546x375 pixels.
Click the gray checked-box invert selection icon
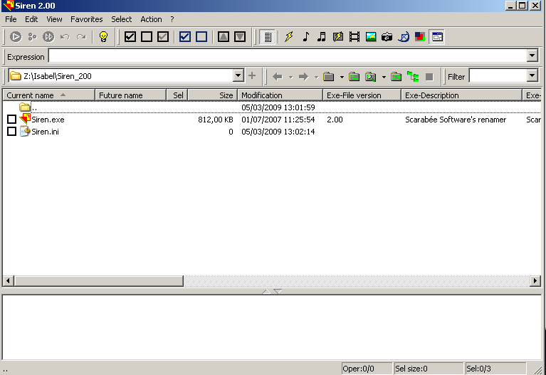[163, 36]
